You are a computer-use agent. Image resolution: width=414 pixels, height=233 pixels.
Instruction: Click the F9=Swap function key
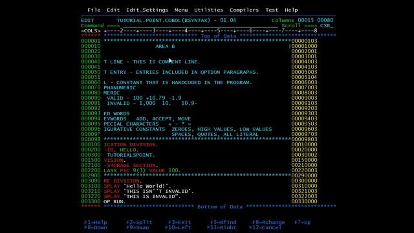tap(137, 227)
